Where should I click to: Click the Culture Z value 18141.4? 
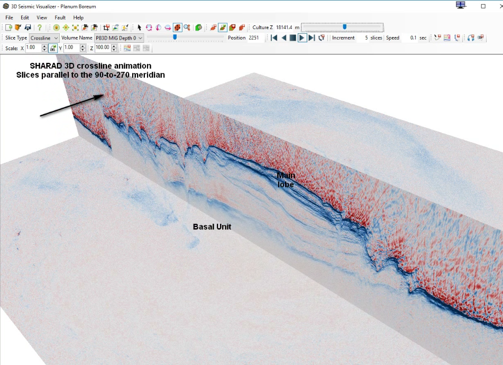point(284,27)
